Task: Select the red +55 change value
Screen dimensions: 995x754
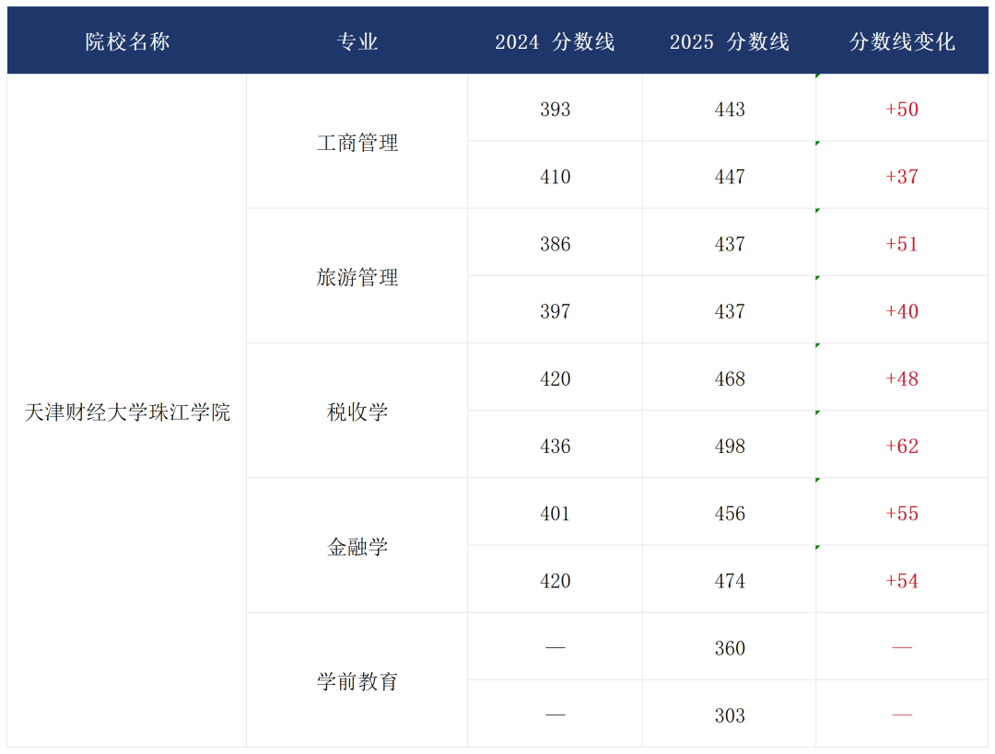Action: coord(902,514)
